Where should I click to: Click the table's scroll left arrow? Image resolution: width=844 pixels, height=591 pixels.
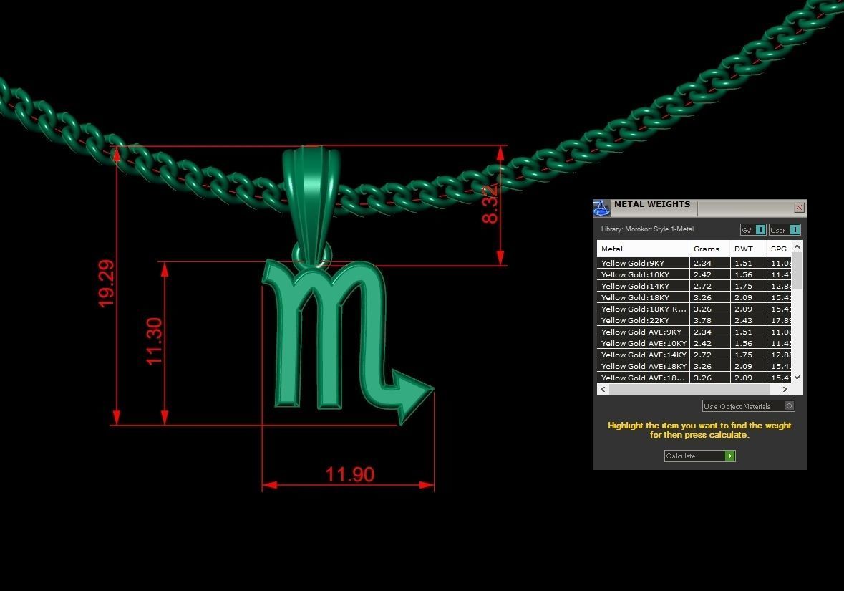tap(603, 389)
